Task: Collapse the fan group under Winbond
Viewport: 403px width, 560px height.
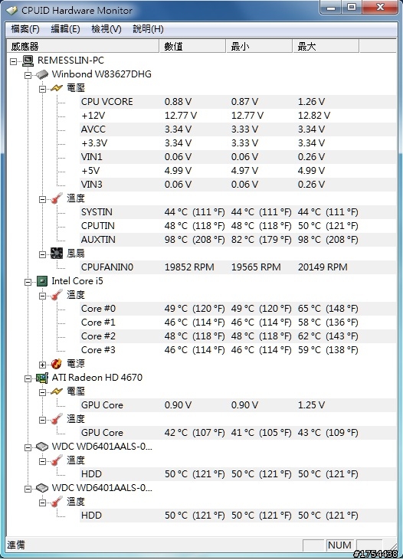Action: (42, 254)
